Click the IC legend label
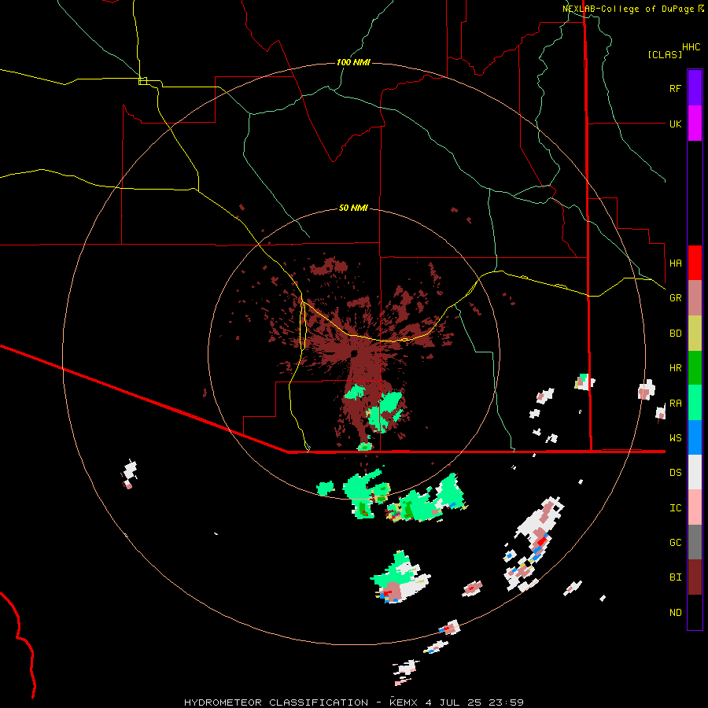 [x=675, y=508]
